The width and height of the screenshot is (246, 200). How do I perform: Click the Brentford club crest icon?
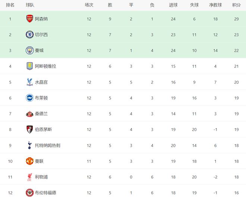pos(29,193)
